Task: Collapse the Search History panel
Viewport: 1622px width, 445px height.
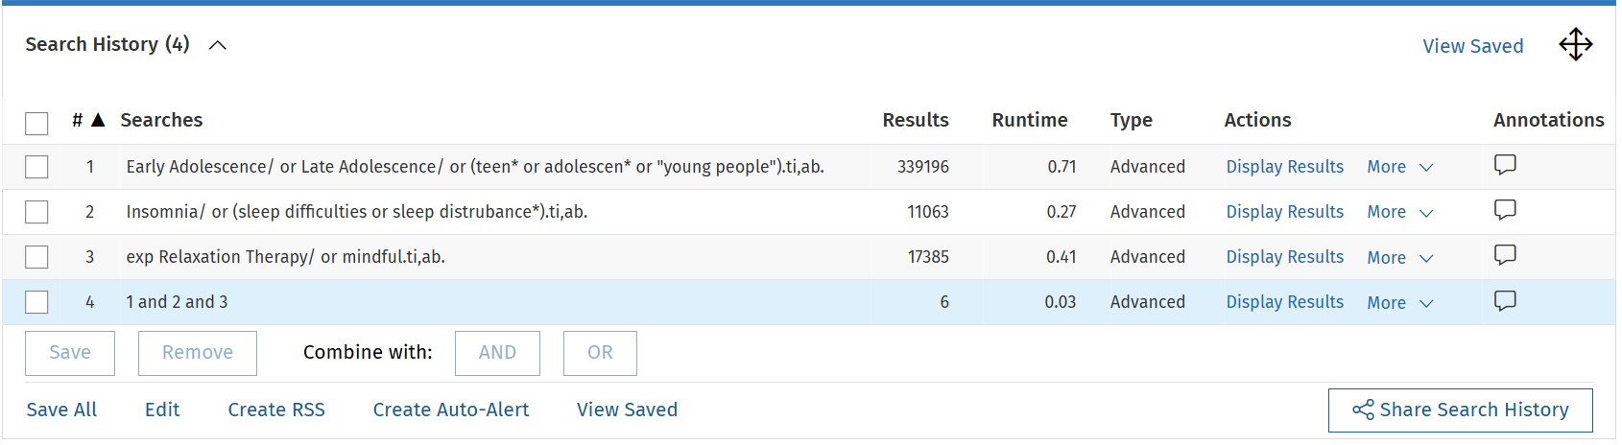Action: pyautogui.click(x=218, y=45)
